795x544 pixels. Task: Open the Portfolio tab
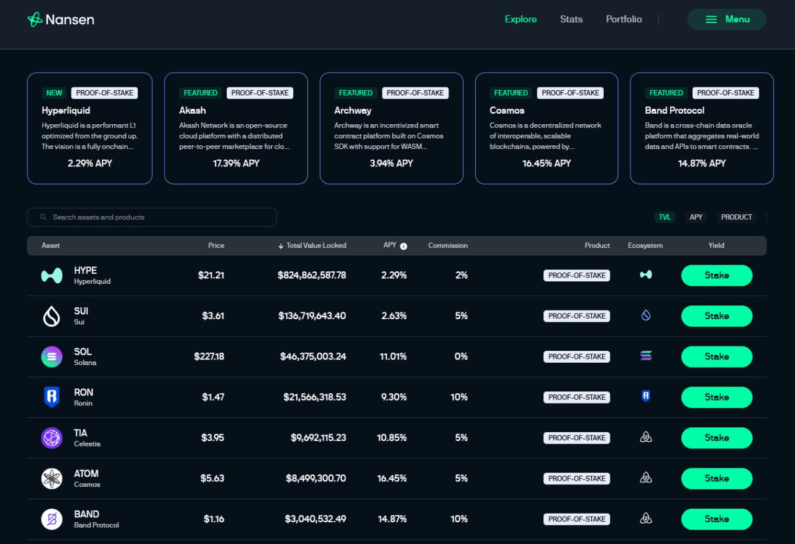point(624,19)
